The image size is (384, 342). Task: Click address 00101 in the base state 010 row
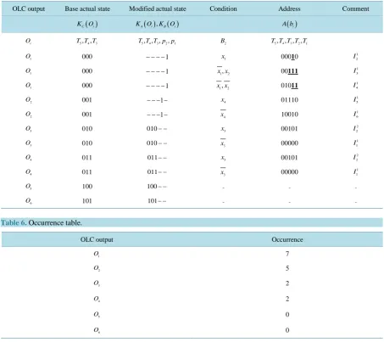click(289, 129)
